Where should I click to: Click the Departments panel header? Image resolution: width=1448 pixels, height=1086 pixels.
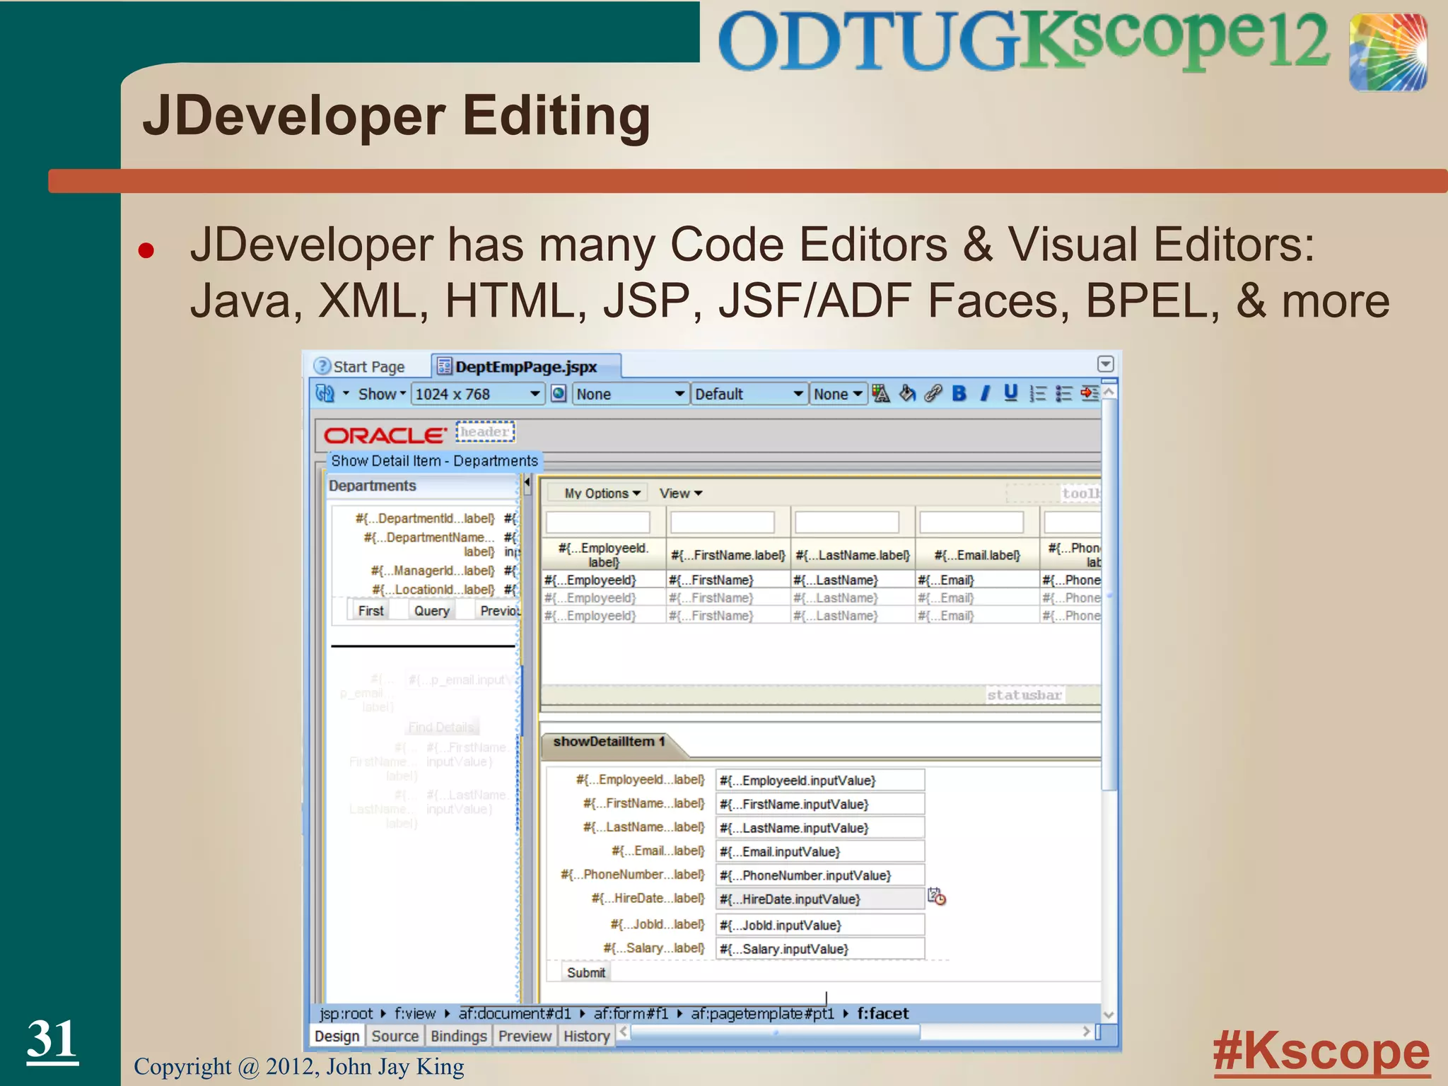click(423, 486)
